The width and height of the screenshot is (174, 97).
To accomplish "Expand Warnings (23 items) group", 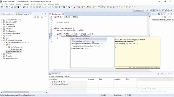I will point(50,84).
